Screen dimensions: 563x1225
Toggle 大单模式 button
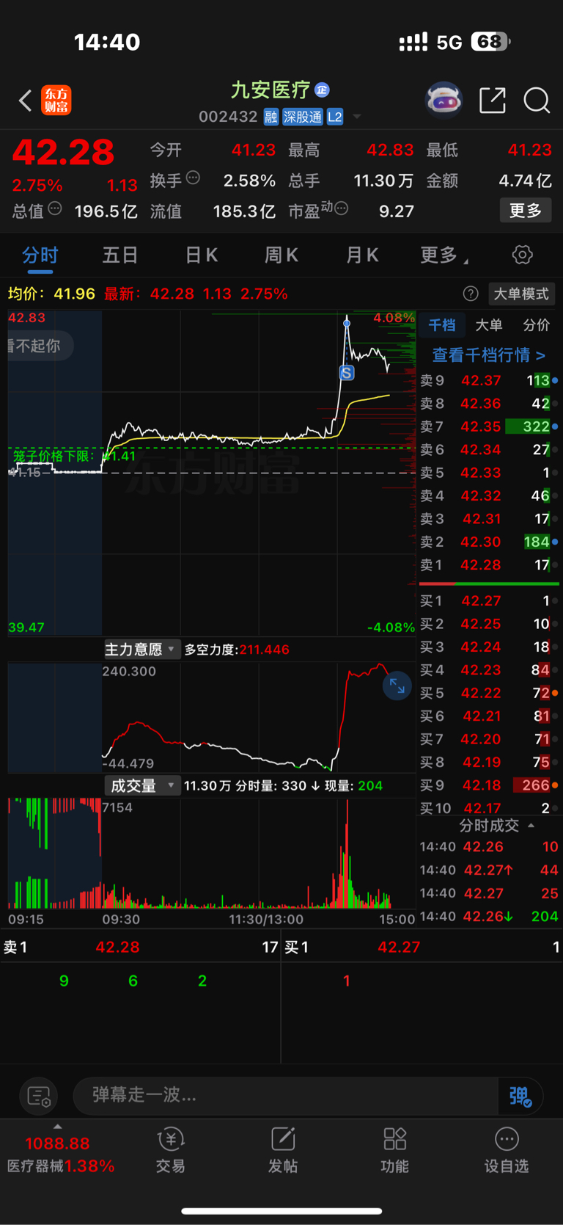pyautogui.click(x=520, y=294)
